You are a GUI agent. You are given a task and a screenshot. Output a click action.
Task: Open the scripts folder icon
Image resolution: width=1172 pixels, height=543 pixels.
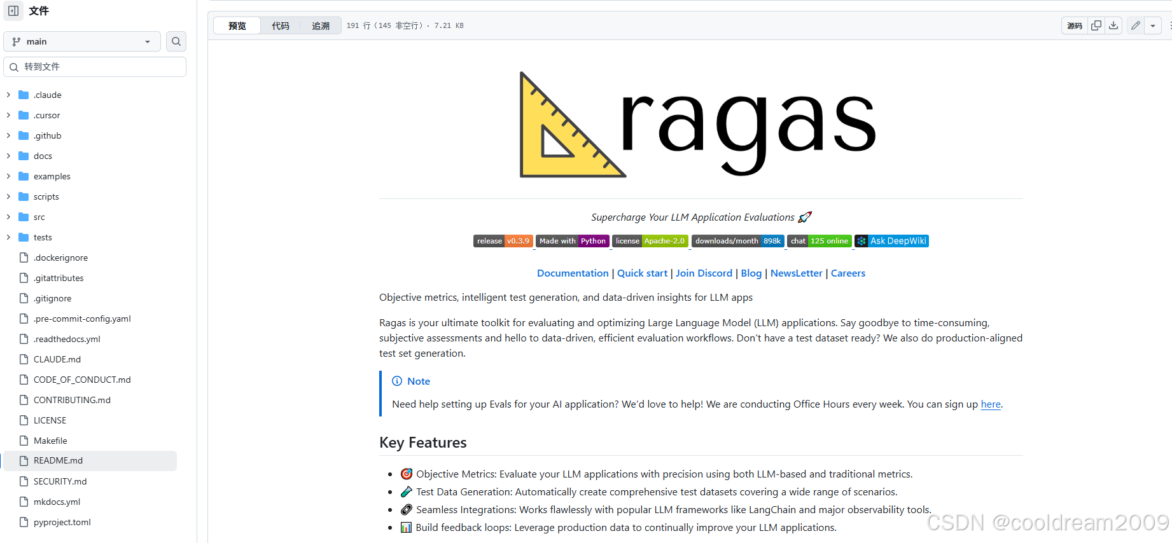24,196
